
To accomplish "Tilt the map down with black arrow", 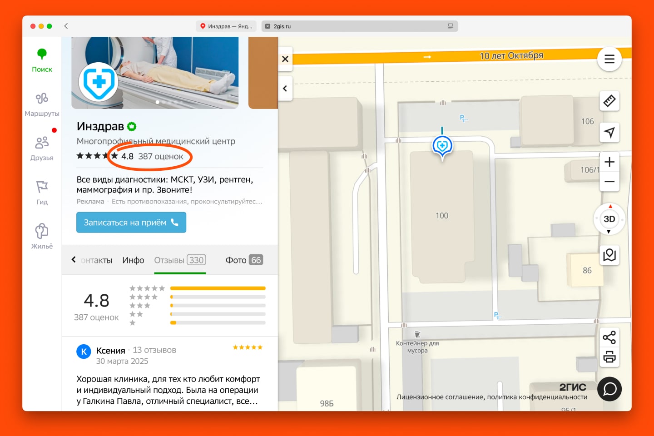I will click(609, 232).
